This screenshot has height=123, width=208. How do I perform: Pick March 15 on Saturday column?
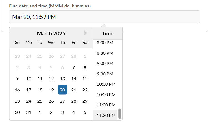coord(85,78)
